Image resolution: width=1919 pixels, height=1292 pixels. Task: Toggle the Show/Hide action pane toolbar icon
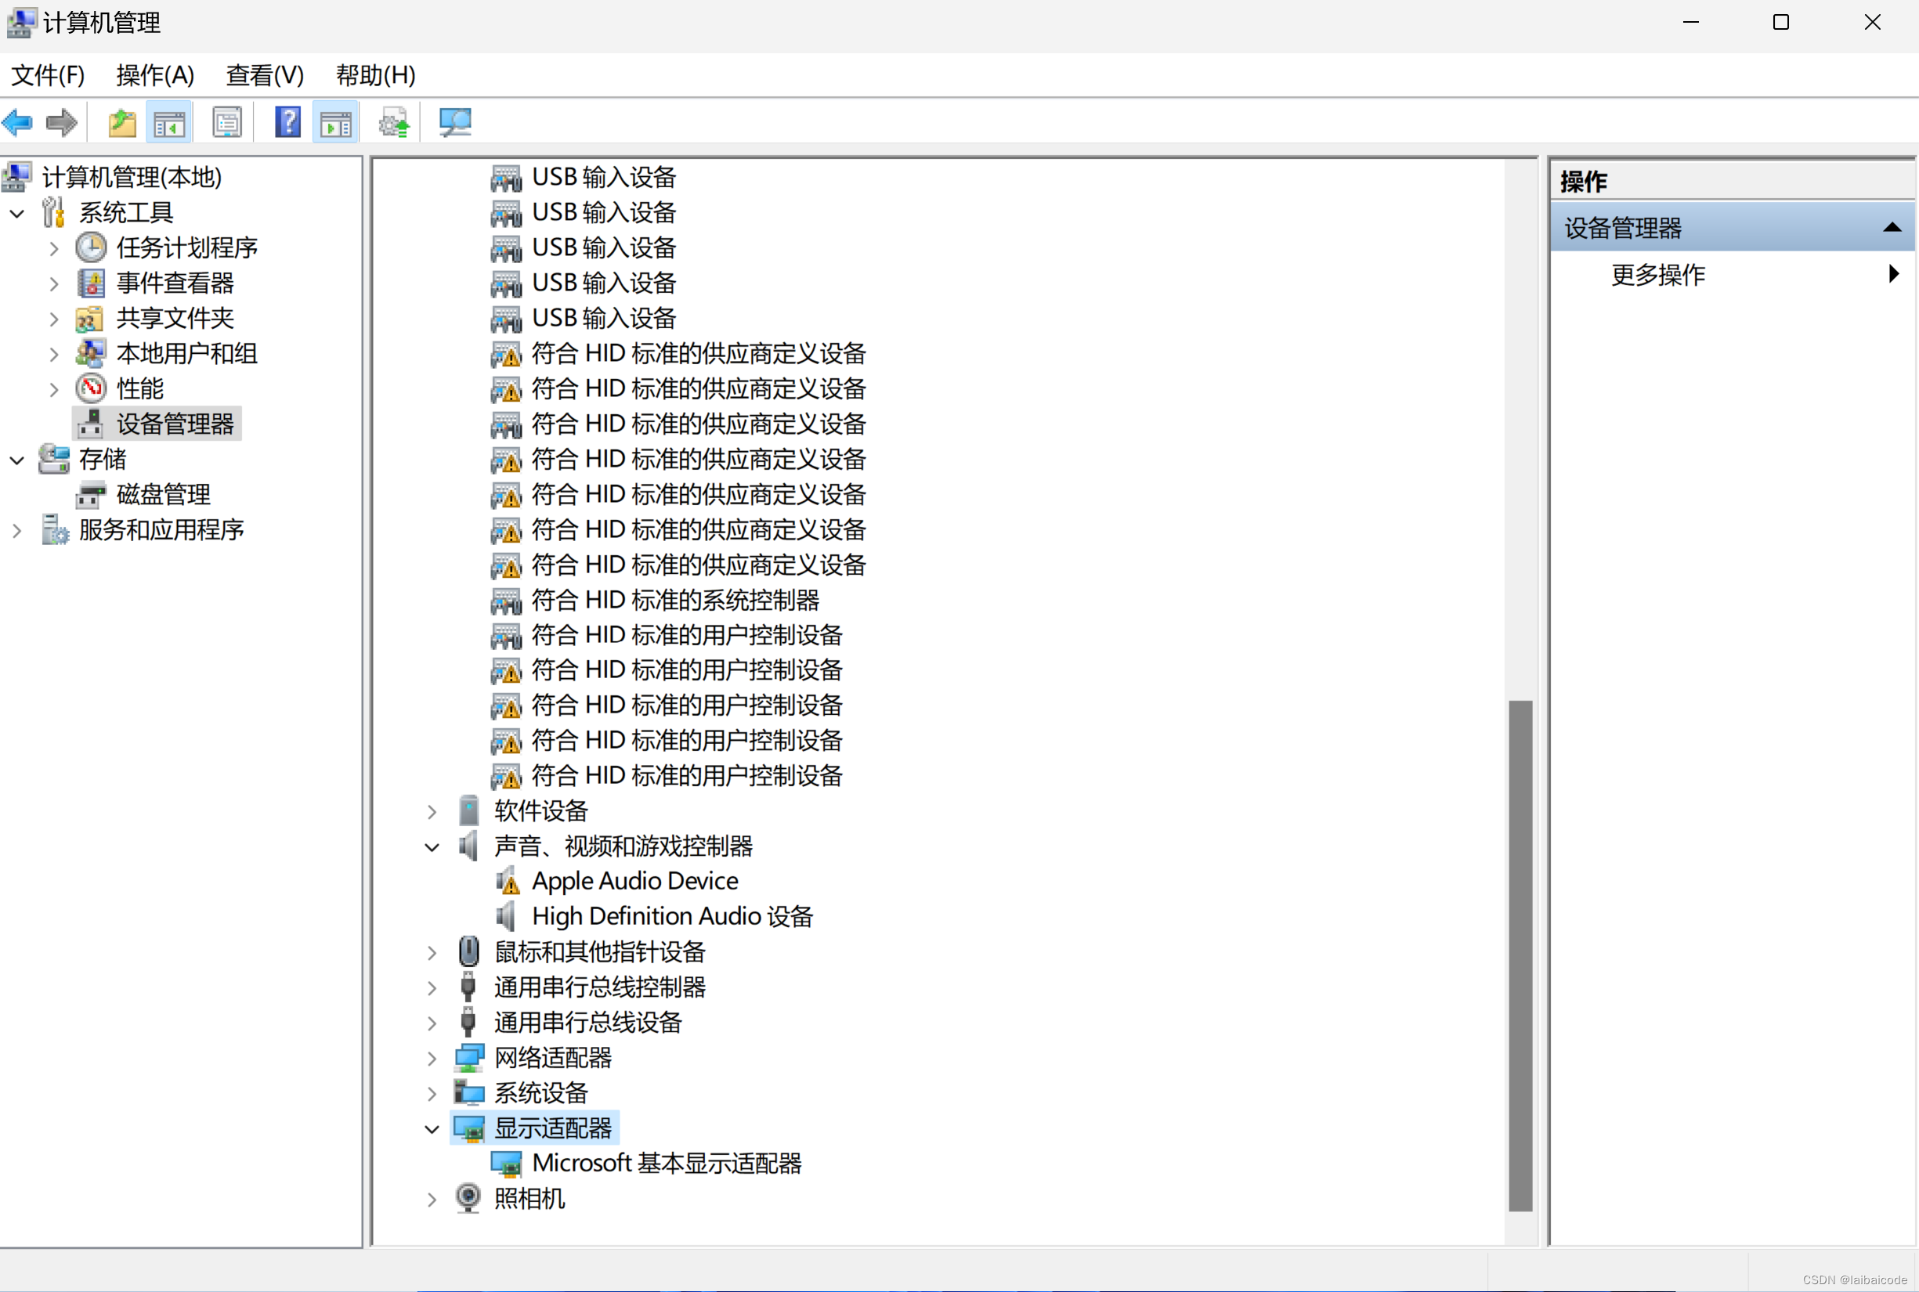click(335, 124)
